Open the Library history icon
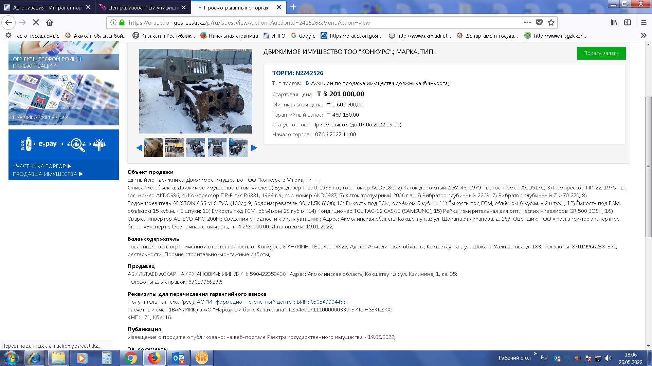The image size is (652, 366). pyautogui.click(x=614, y=23)
